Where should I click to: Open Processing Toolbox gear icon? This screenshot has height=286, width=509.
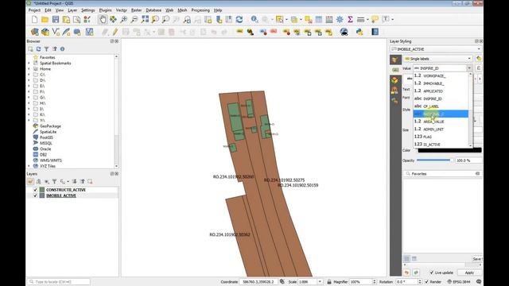click(x=340, y=20)
